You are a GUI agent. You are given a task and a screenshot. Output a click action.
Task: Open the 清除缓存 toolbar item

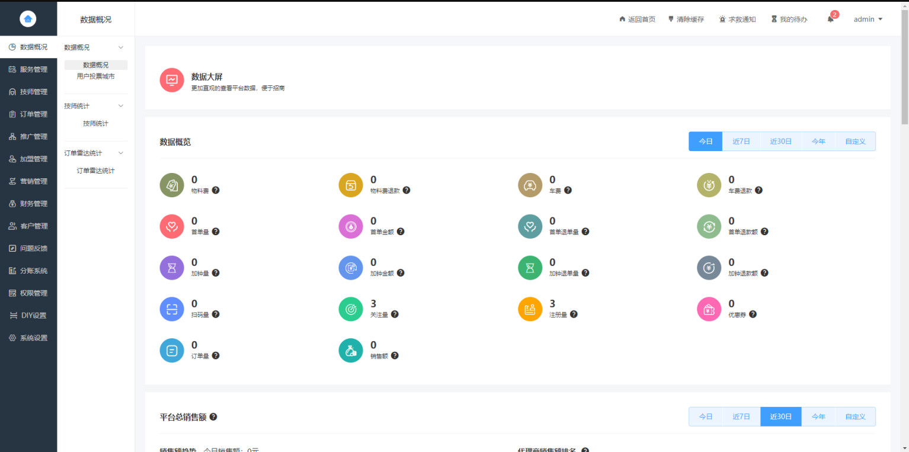click(686, 18)
